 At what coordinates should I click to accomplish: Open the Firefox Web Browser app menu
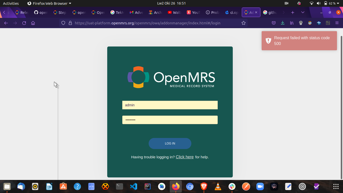pos(49,3)
